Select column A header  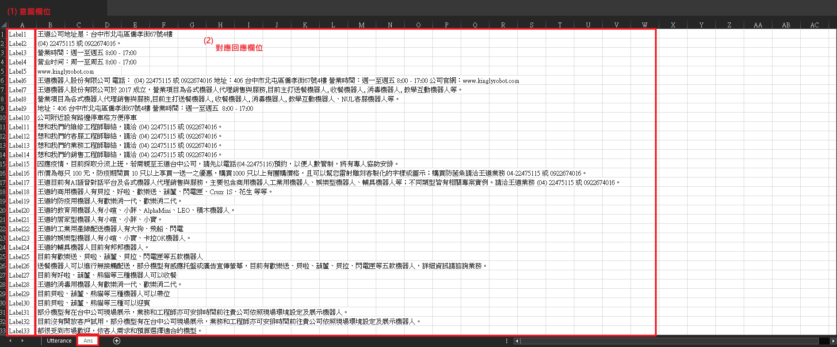click(x=22, y=25)
